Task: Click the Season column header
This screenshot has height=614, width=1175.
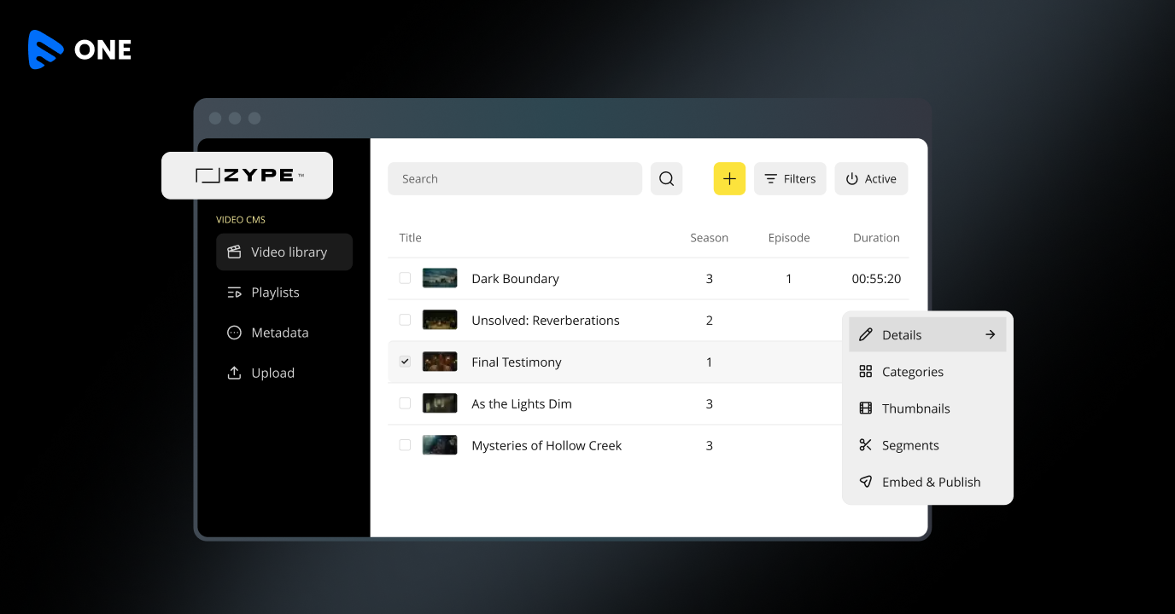Action: click(710, 238)
